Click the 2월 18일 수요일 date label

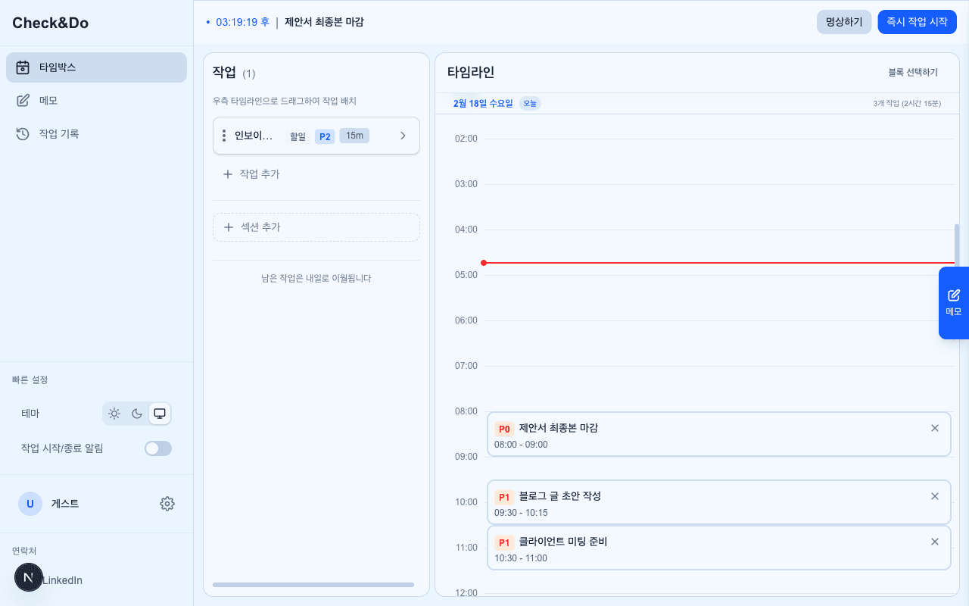483,103
